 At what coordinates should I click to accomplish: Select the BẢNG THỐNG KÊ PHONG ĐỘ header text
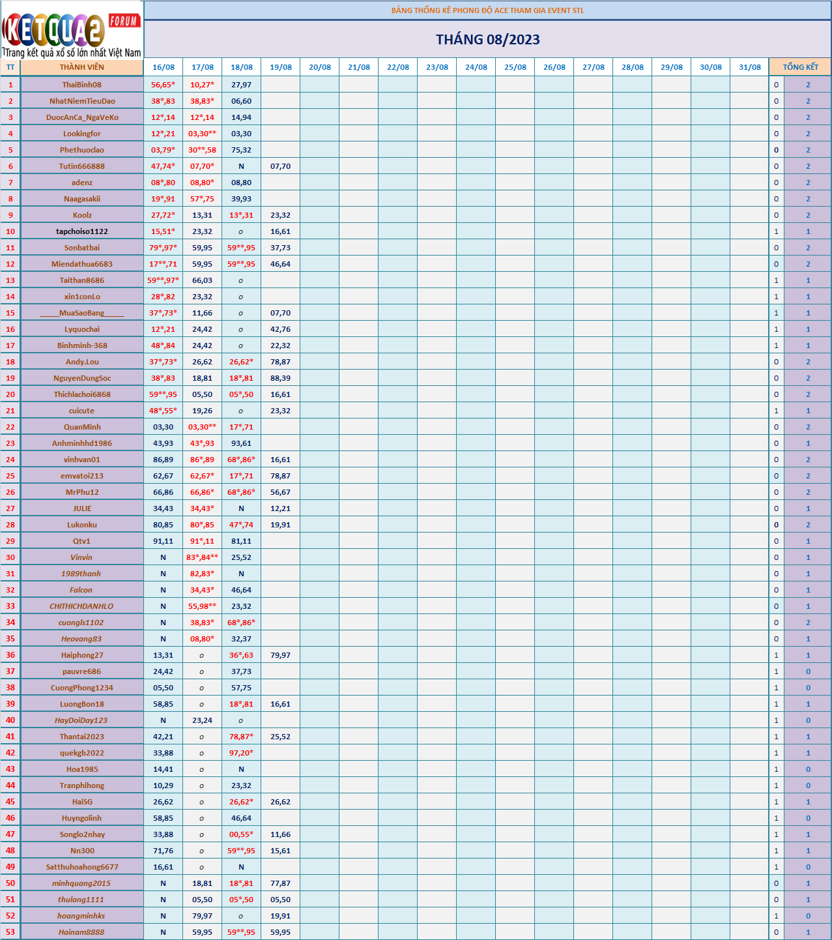tap(488, 10)
